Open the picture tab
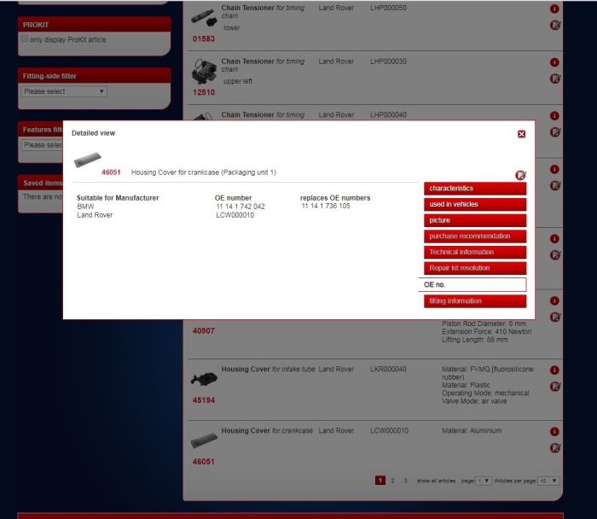The width and height of the screenshot is (597, 519). tap(475, 220)
